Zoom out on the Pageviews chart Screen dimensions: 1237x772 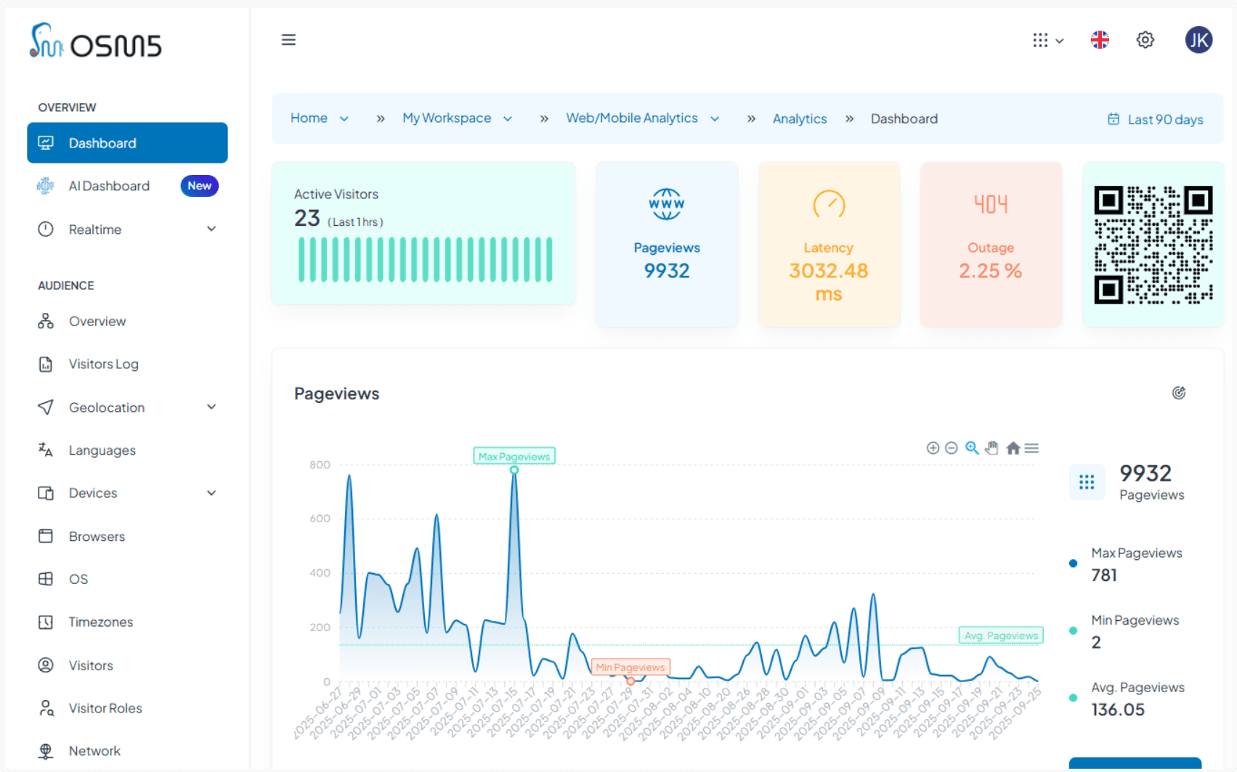point(952,448)
